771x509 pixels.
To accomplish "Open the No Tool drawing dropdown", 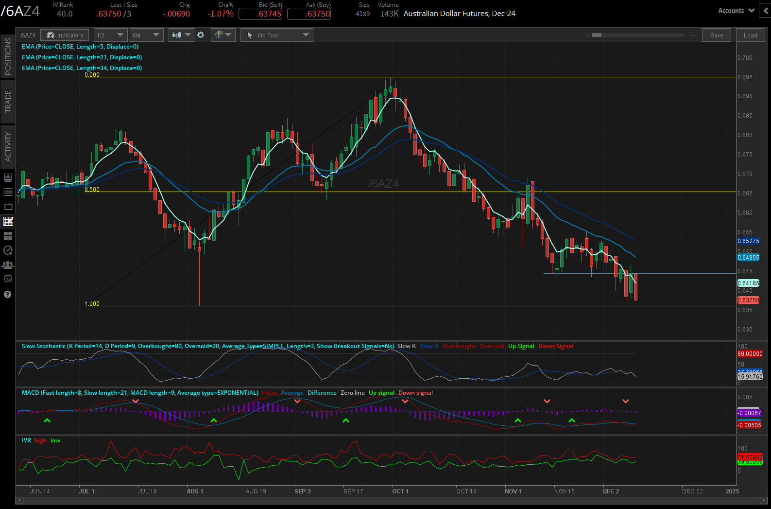I will (277, 35).
